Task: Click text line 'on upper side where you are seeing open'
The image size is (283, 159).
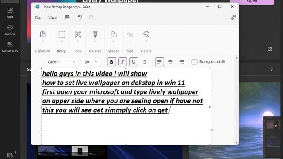Action: click(105, 101)
